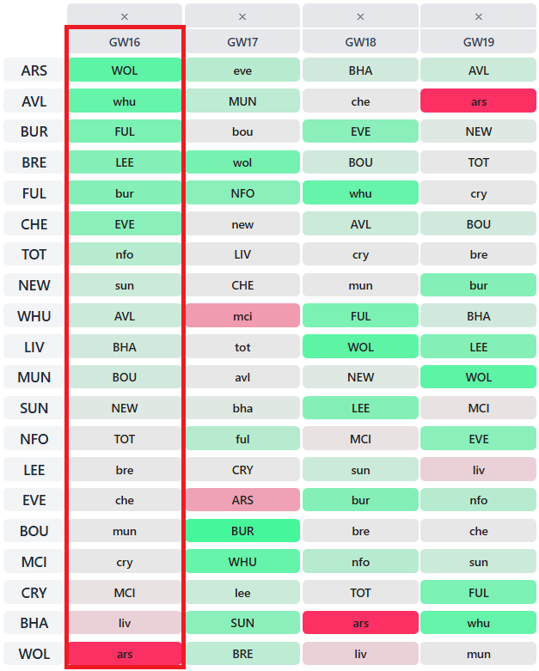Select the WOL fixture in ARS row
The image size is (539, 671).
click(125, 70)
